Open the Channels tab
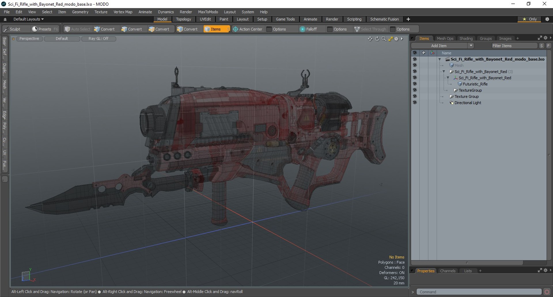 (448, 271)
